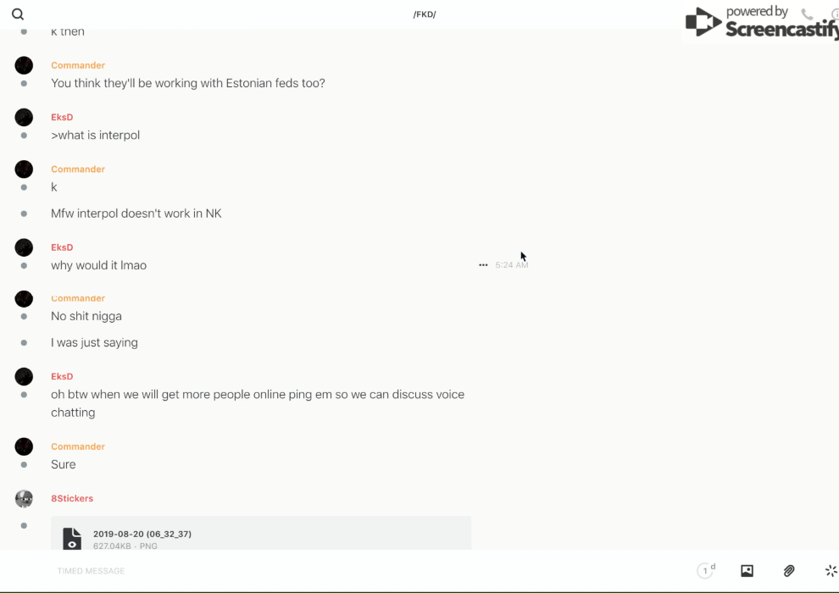Screen dimensions: 839x593
Task: Open the Commander avatar above Estonian feds message
Action: (24, 65)
